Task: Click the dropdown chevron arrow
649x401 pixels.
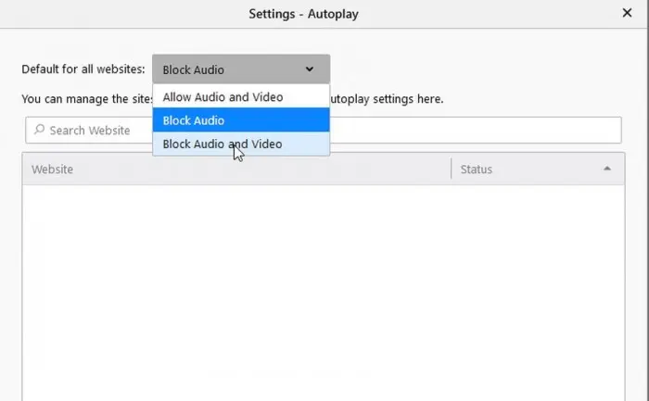Action: [x=309, y=69]
